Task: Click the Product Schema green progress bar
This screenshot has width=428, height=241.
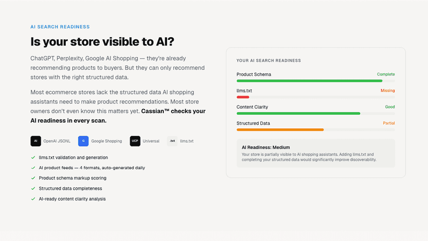Action: pyautogui.click(x=309, y=81)
